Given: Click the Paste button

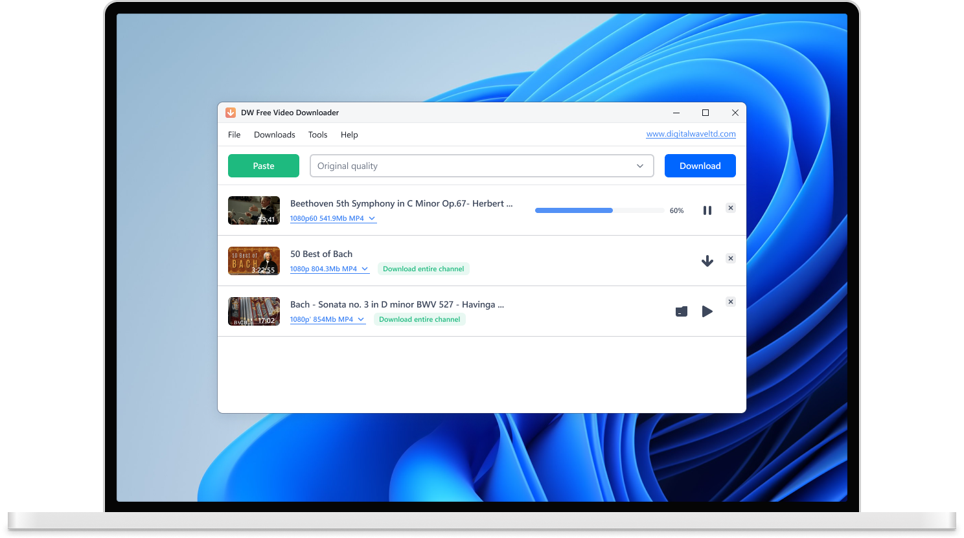Looking at the screenshot, I should coord(263,166).
